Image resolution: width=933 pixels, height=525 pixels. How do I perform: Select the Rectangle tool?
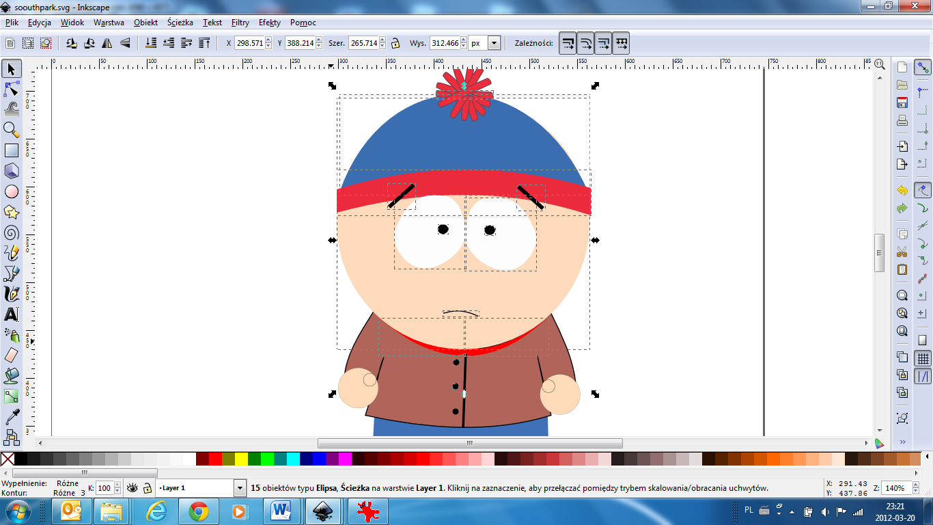(12, 150)
